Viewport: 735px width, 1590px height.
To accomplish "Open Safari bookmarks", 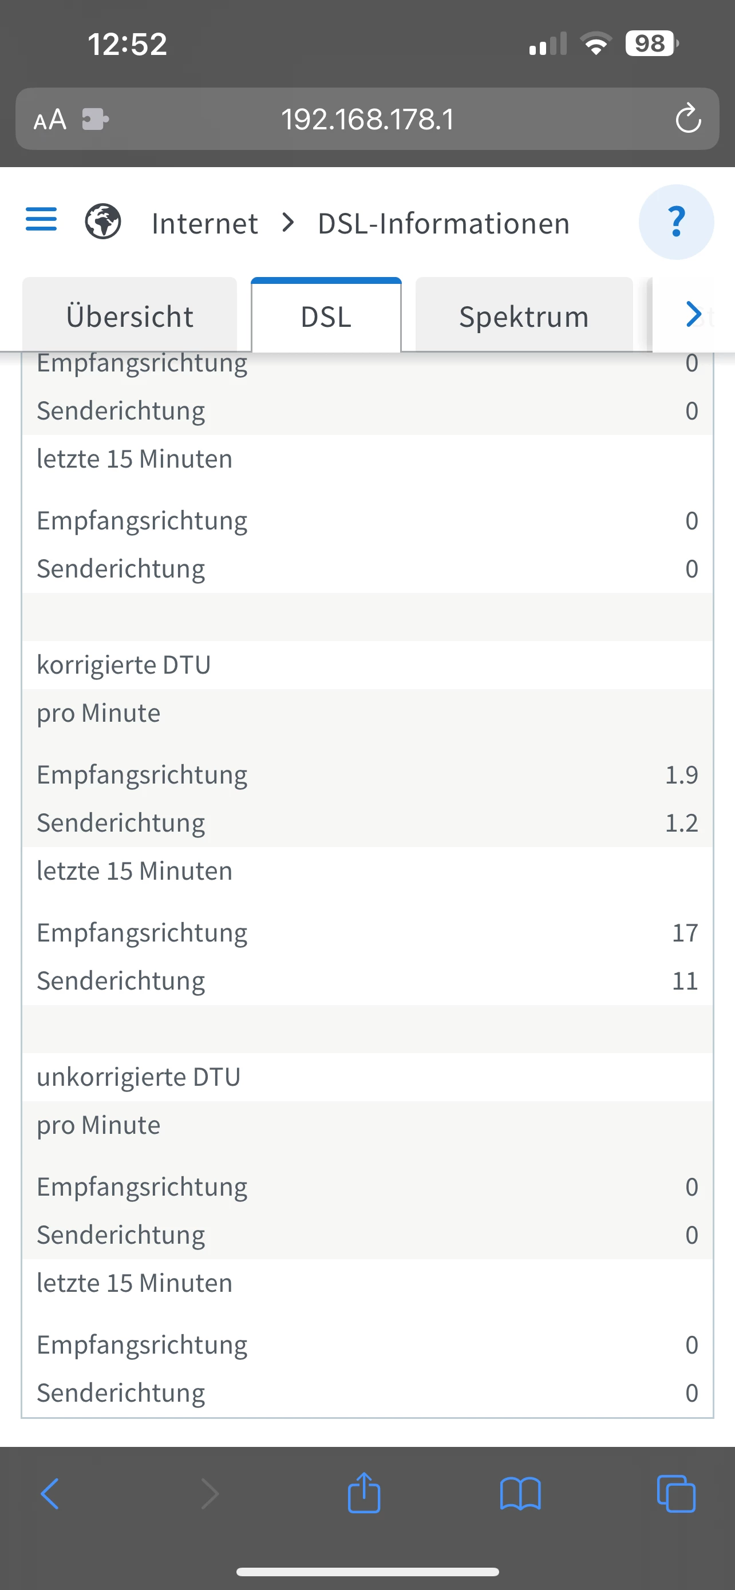I will (520, 1494).
